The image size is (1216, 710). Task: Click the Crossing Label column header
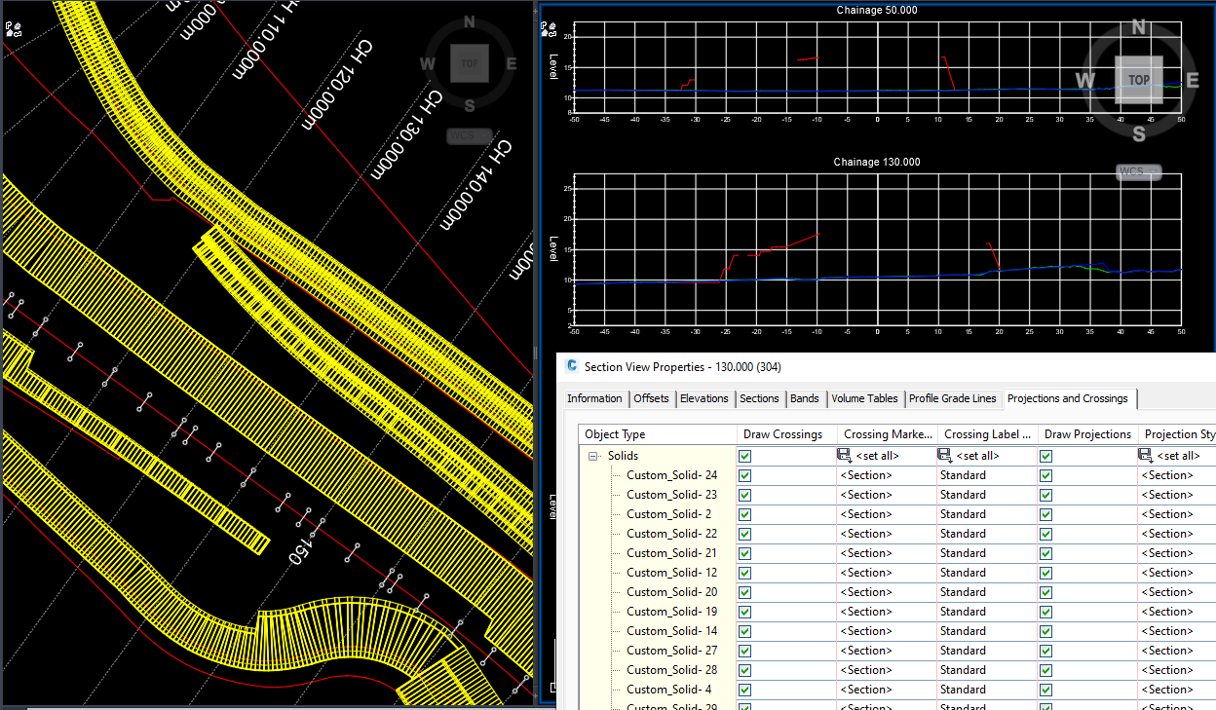(x=987, y=434)
